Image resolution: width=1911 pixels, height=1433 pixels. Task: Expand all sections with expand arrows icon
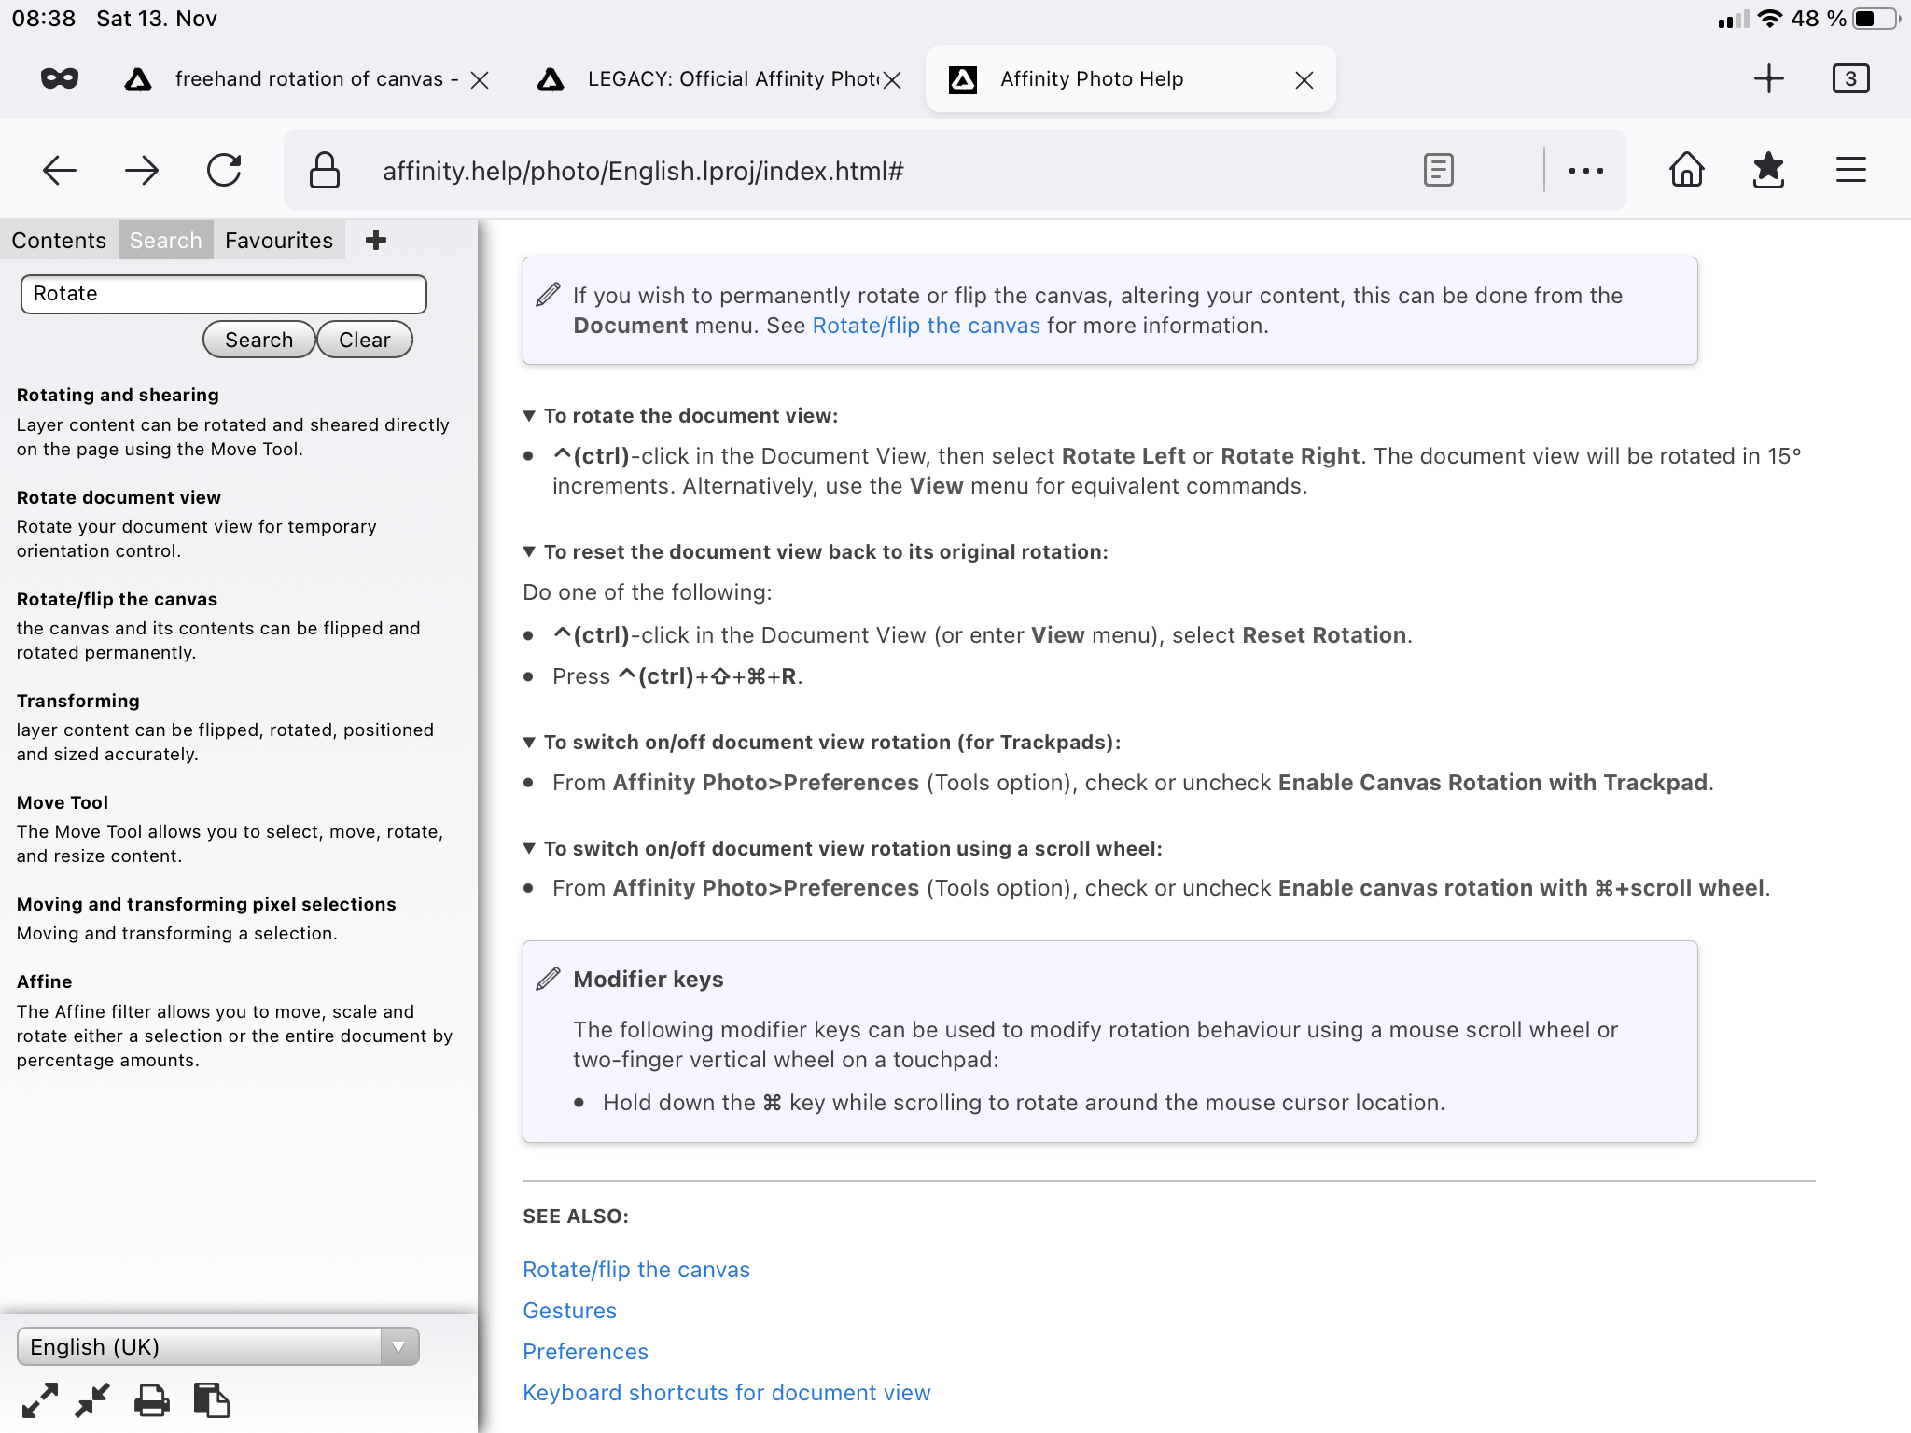click(39, 1400)
